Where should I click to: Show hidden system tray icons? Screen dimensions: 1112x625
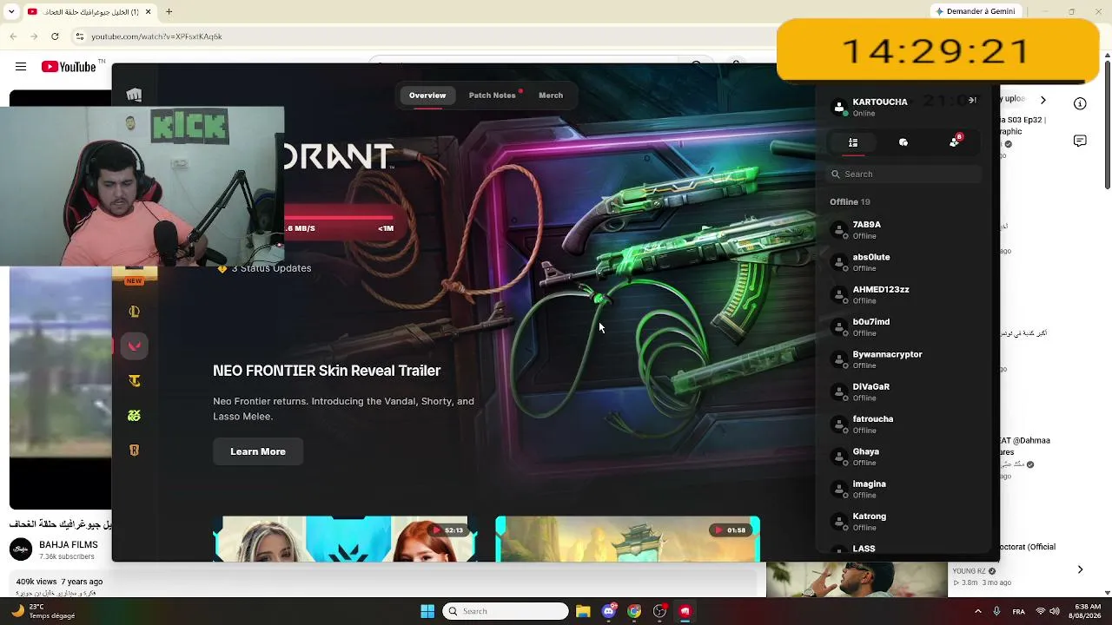click(978, 611)
